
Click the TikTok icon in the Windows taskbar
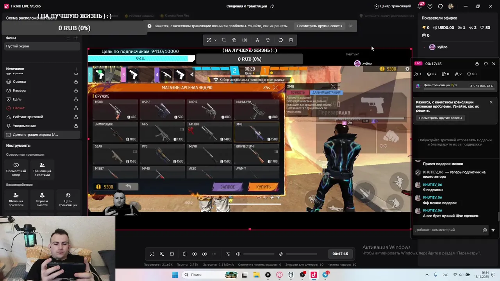[314, 275]
